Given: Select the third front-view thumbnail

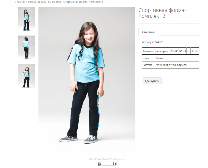Looking at the screenshot, I should click(x=27, y=76).
